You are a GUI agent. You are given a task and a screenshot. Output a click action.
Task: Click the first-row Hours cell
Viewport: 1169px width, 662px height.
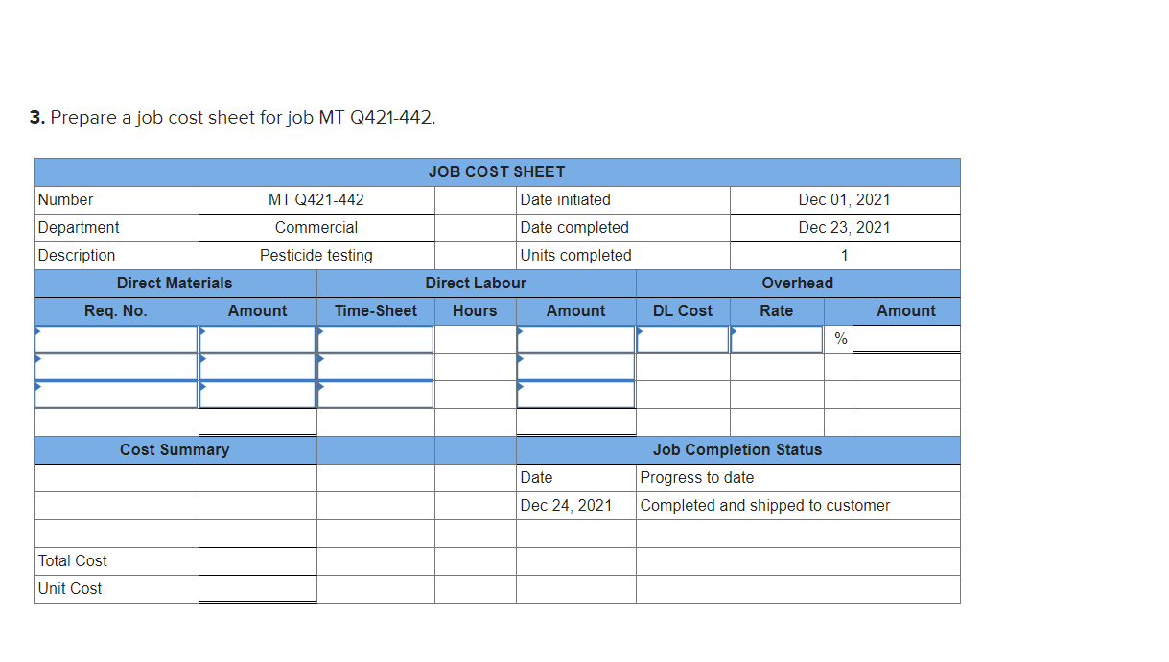point(476,339)
